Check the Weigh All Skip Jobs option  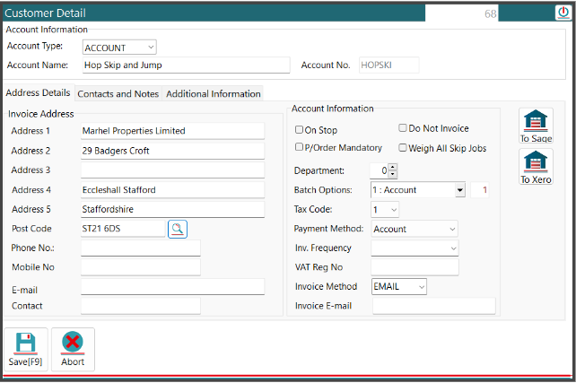coord(403,147)
